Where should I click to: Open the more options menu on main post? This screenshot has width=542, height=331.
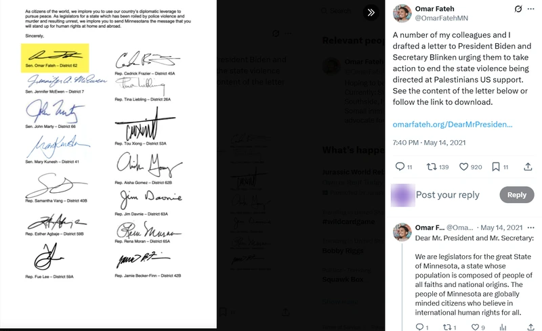(x=531, y=9)
